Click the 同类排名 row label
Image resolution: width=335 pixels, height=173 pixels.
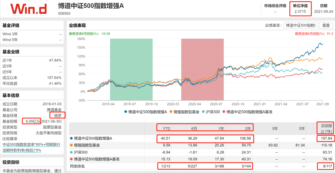pyautogui.click(x=77, y=166)
